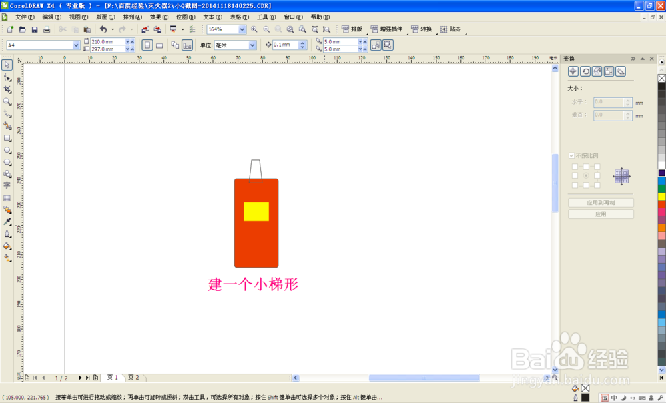Switch page orientation to landscape
Screen dimensions: 666x403
(x=158, y=43)
